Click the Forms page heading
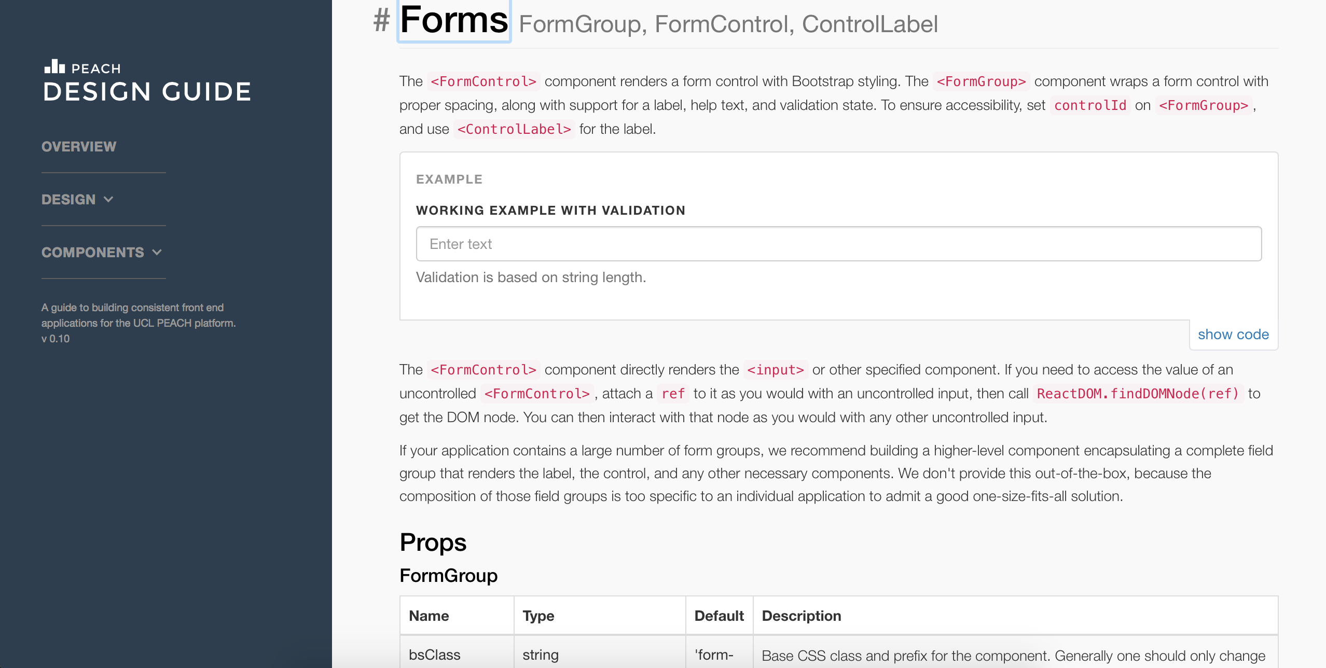This screenshot has height=668, width=1326. pyautogui.click(x=454, y=21)
